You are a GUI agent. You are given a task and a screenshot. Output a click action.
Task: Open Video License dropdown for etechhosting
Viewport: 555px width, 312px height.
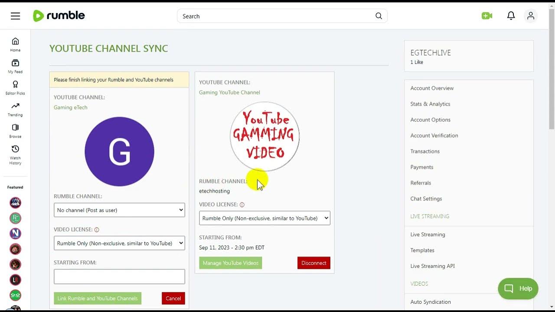[264, 218]
